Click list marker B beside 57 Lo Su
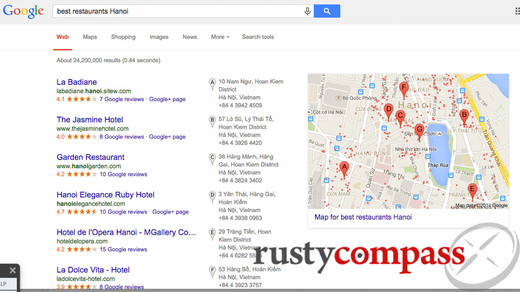This screenshot has height=292, width=520. click(212, 122)
